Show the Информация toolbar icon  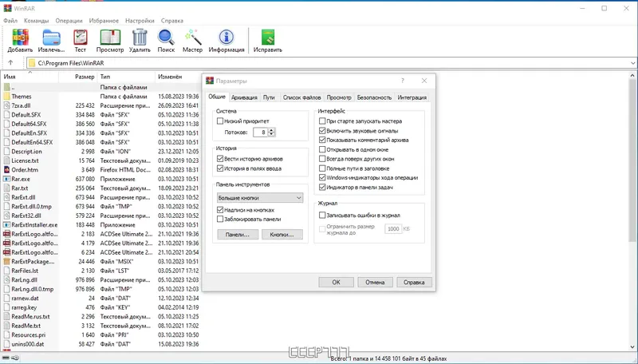[x=226, y=37]
